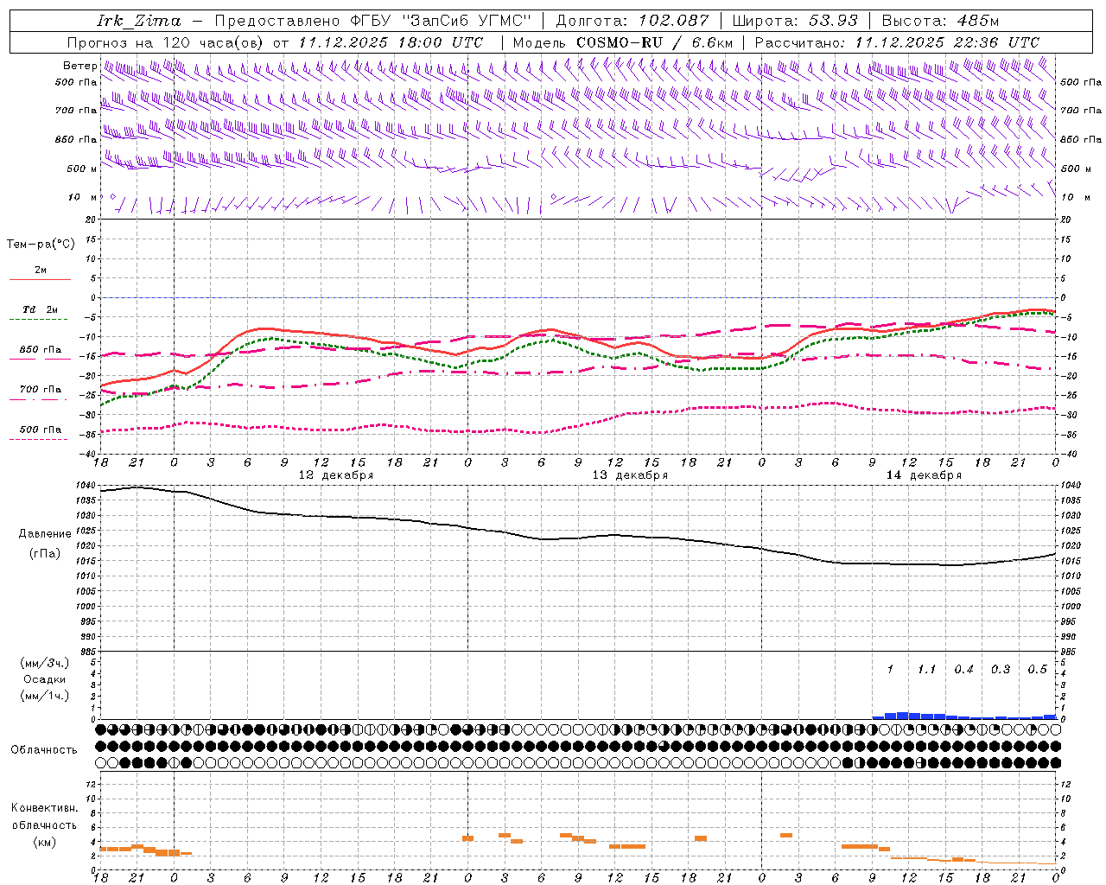Click the Модель COSMO-RU / 6.6км label

click(622, 42)
